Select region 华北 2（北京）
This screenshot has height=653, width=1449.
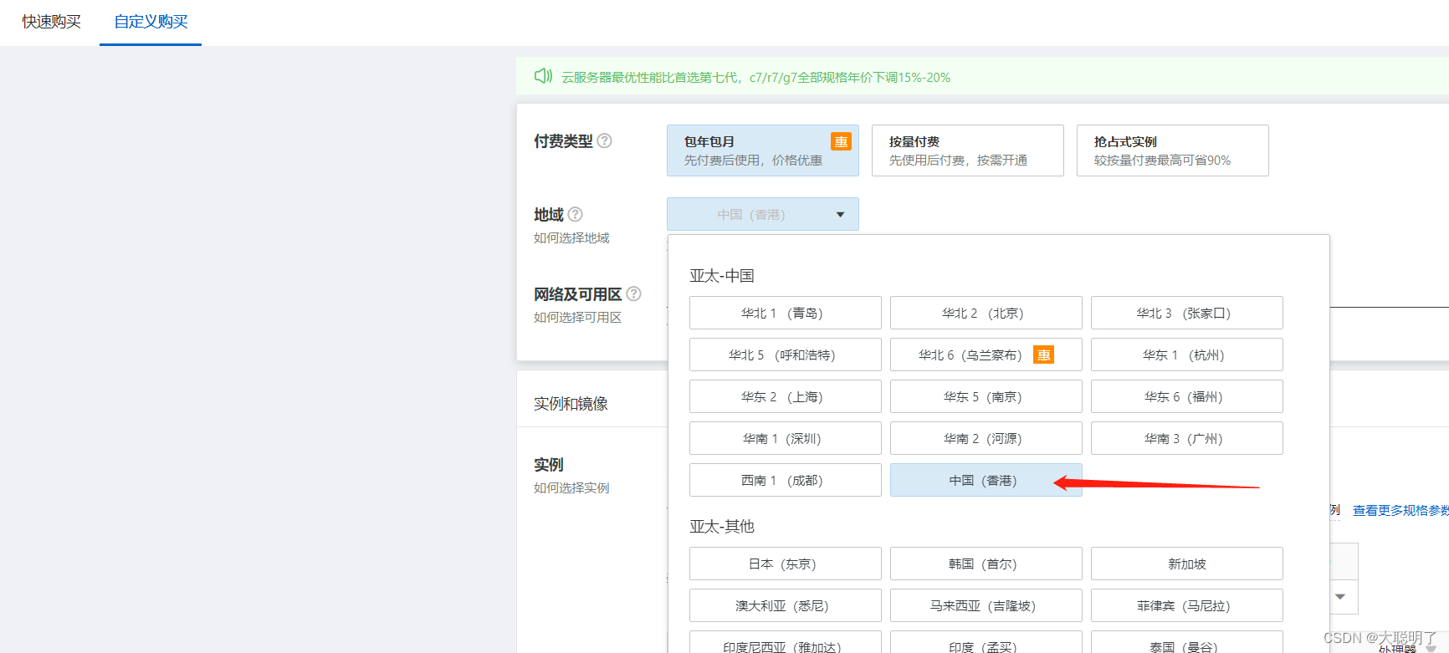[x=986, y=313]
